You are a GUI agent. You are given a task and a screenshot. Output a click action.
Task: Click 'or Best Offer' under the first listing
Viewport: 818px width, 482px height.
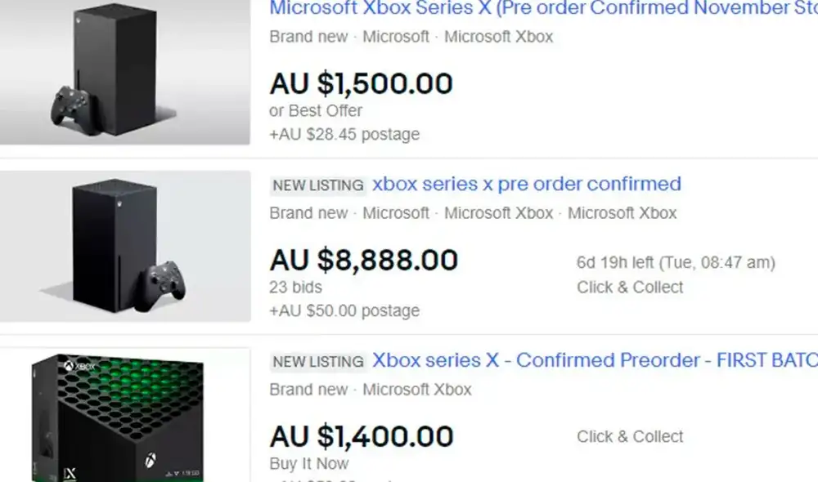pyautogui.click(x=315, y=111)
